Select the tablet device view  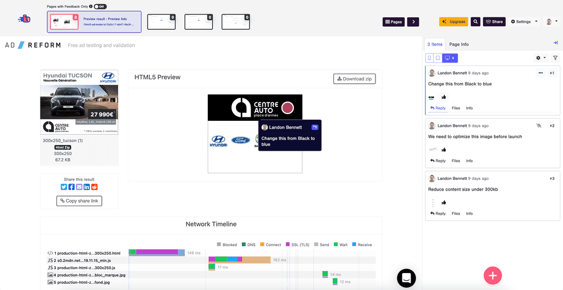pos(437,58)
